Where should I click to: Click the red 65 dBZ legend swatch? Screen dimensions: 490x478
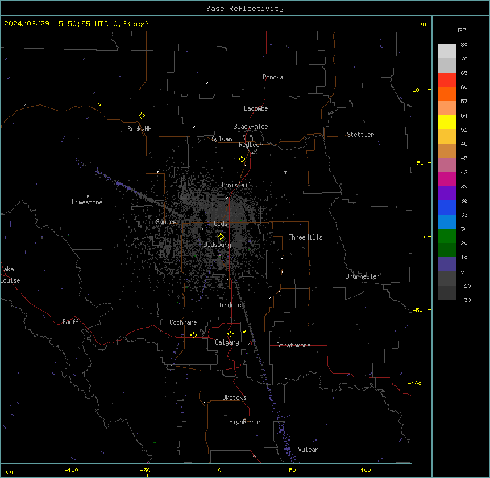click(447, 79)
